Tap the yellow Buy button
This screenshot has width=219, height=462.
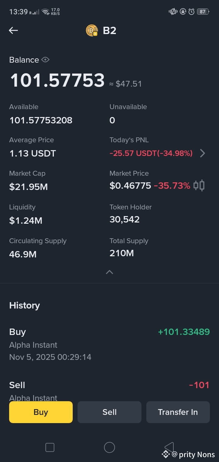tap(41, 412)
